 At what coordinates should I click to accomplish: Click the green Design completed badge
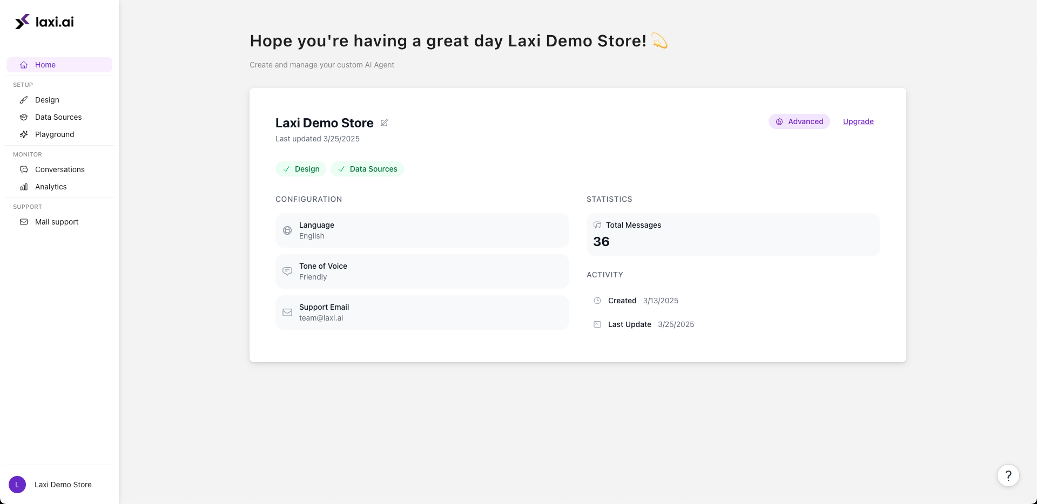[301, 169]
